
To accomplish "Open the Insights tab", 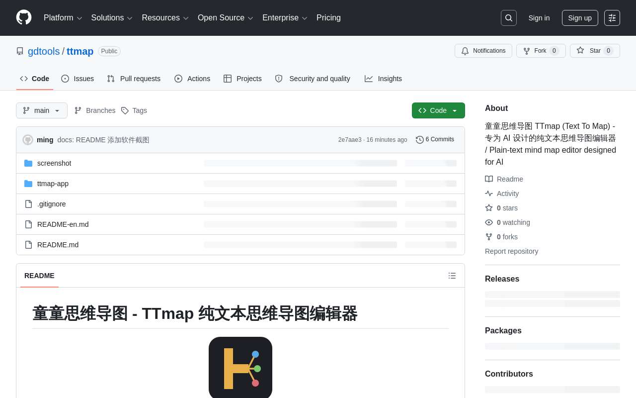I will pyautogui.click(x=383, y=79).
